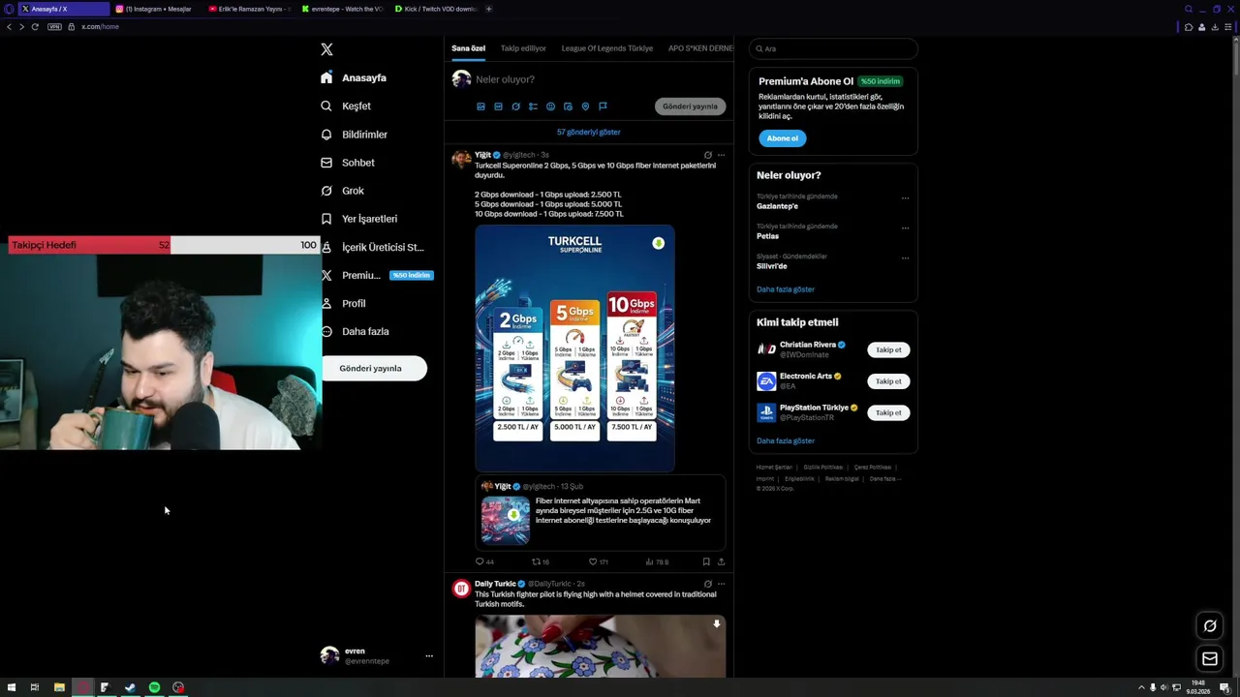Switch to the APO S*KEN DERNE tab
The image size is (1240, 697).
pos(700,48)
